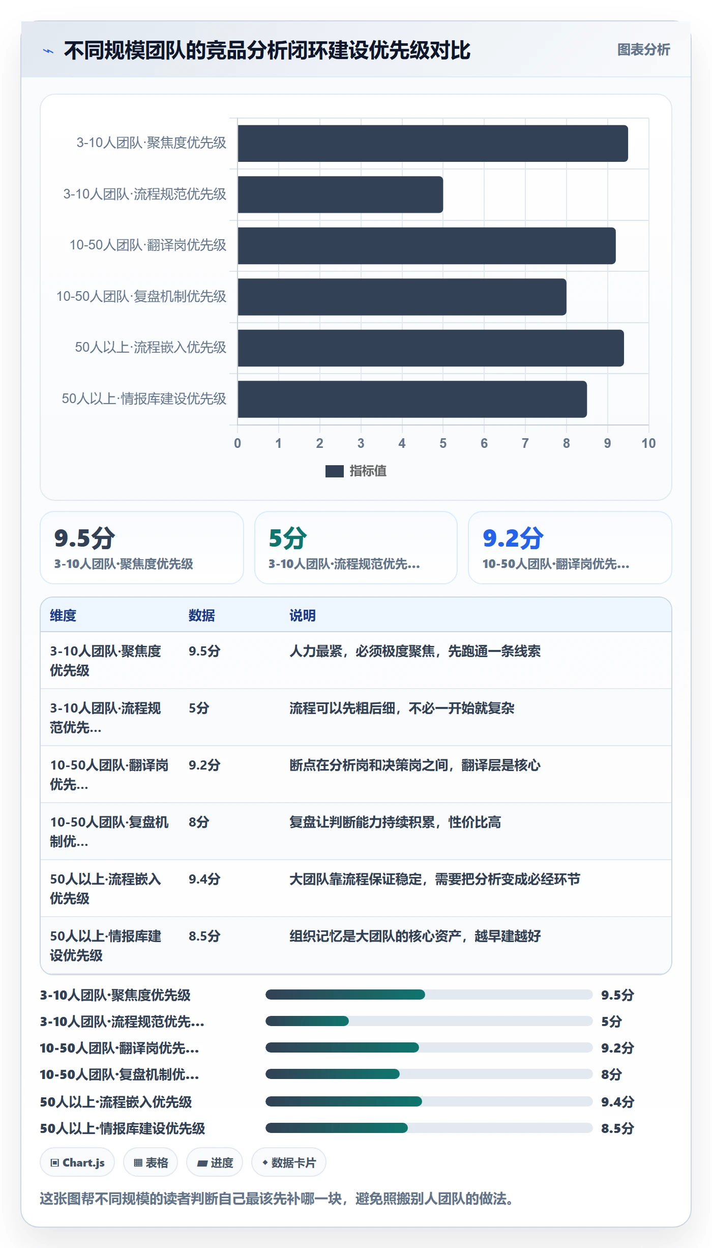The image size is (712, 1248).
Task: Click the 9.4分 value in the table
Action: coord(204,879)
